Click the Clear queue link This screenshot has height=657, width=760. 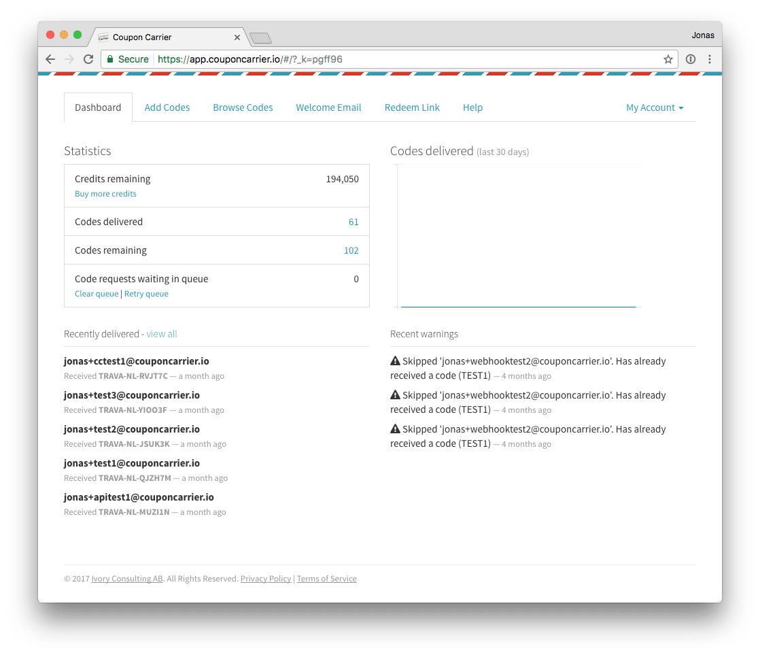[97, 293]
